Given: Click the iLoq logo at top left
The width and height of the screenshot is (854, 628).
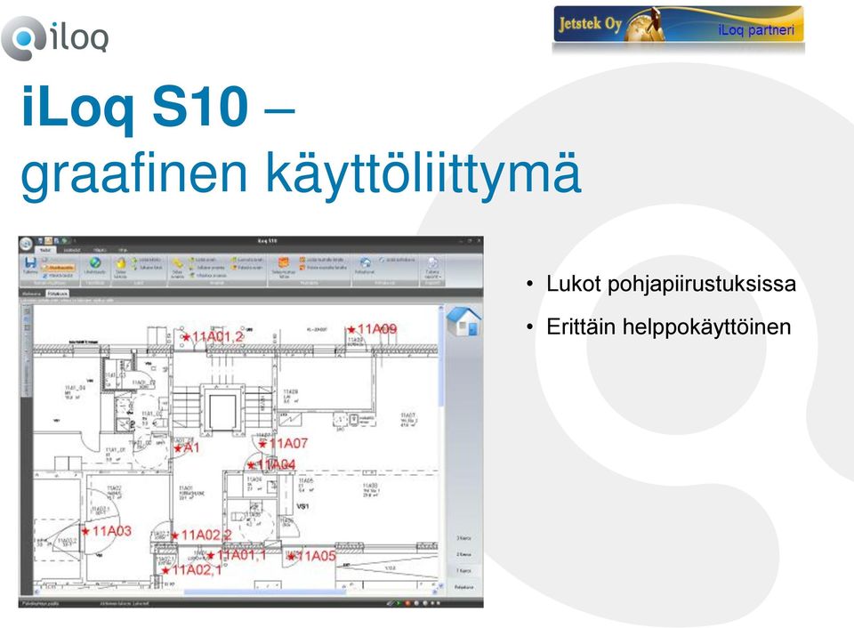Looking at the screenshot, I should coord(55,38).
